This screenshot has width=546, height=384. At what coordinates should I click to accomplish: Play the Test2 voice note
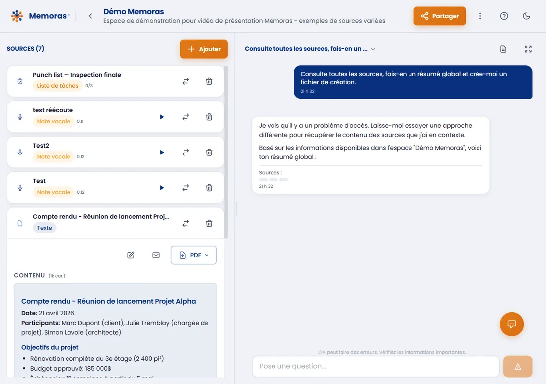[162, 153]
